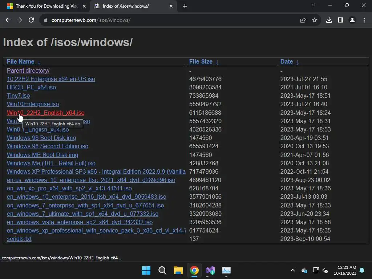The width and height of the screenshot is (372, 279).
Task: Open Windows taskbar search
Action: (162, 270)
